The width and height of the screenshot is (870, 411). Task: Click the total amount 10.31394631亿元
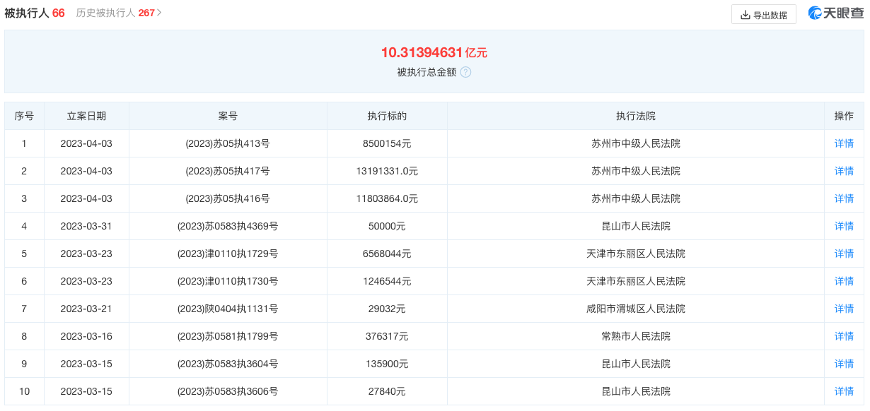click(434, 53)
